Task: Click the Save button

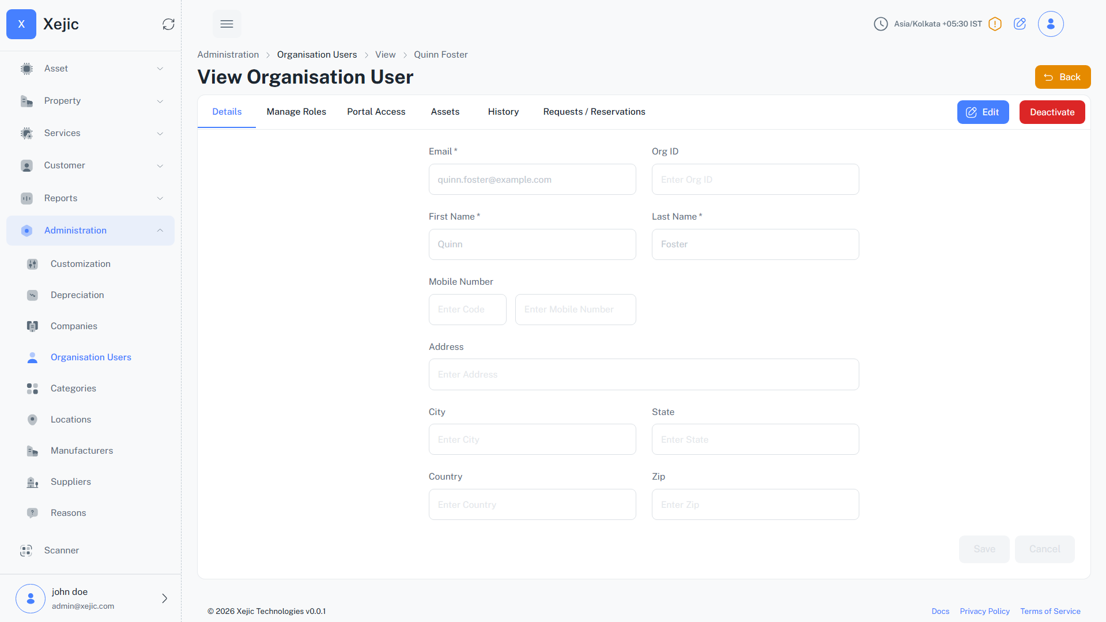Action: 984,549
